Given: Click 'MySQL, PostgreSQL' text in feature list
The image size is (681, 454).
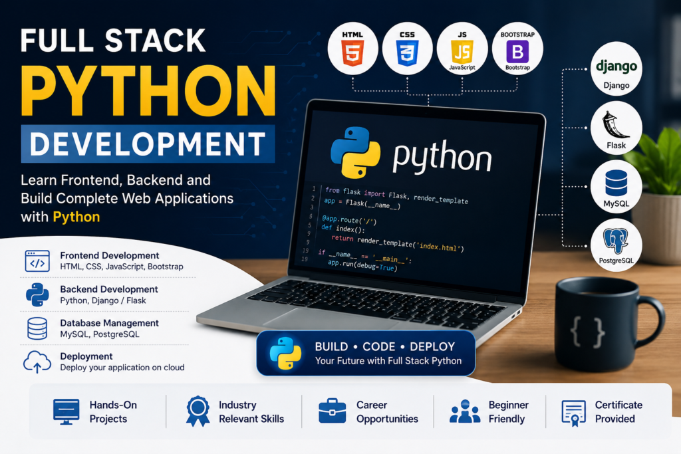Looking at the screenshot, I should [100, 334].
